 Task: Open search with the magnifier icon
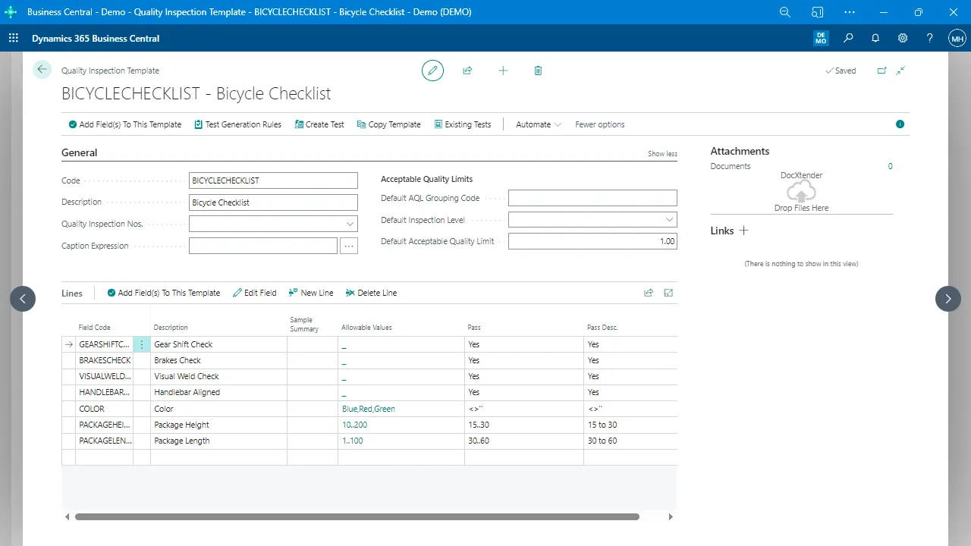(x=848, y=38)
